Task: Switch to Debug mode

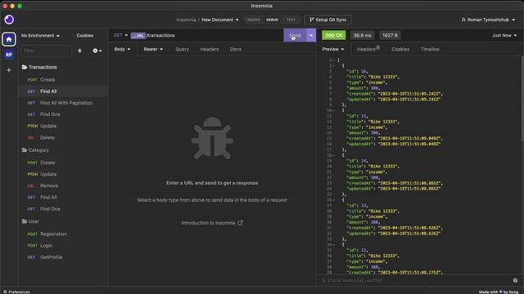Action: pos(272,20)
